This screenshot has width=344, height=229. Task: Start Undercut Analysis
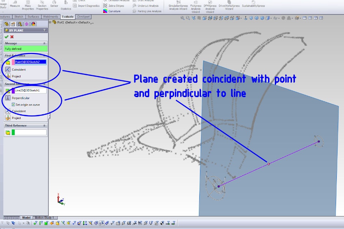point(146,6)
